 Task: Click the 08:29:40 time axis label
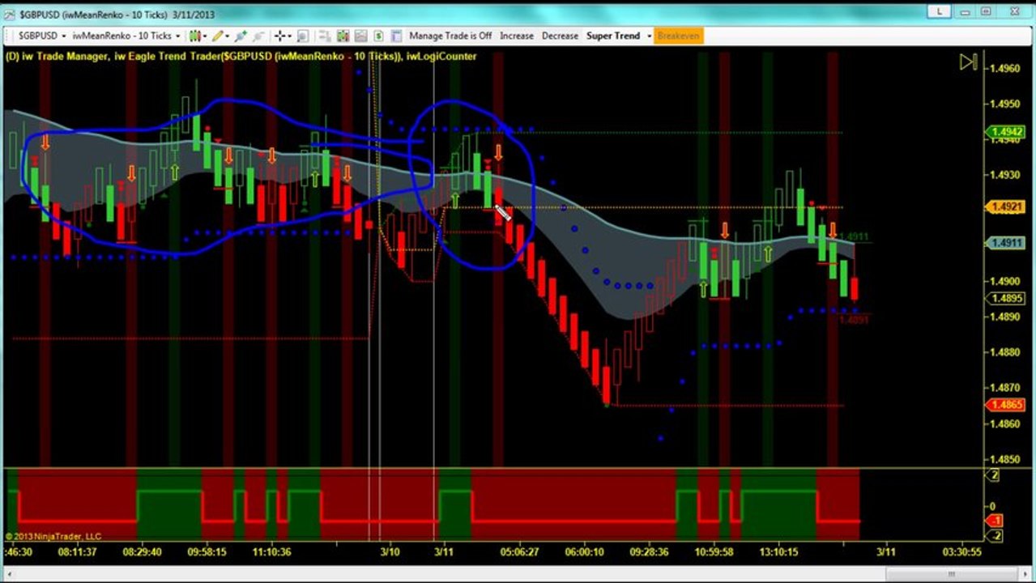[x=143, y=552]
